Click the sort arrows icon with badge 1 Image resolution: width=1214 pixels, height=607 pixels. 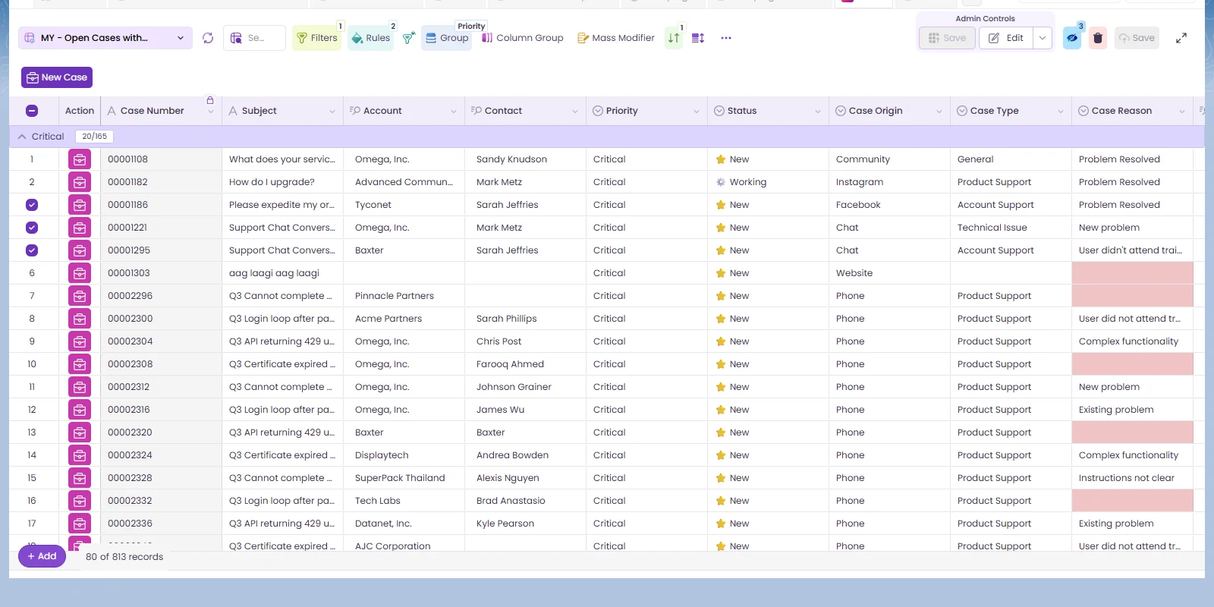[674, 38]
